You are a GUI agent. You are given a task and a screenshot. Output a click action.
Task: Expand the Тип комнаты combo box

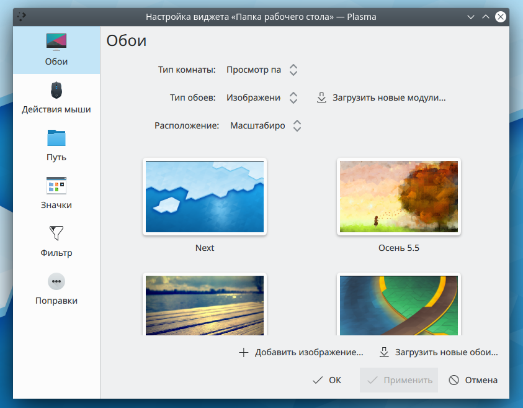coord(262,70)
